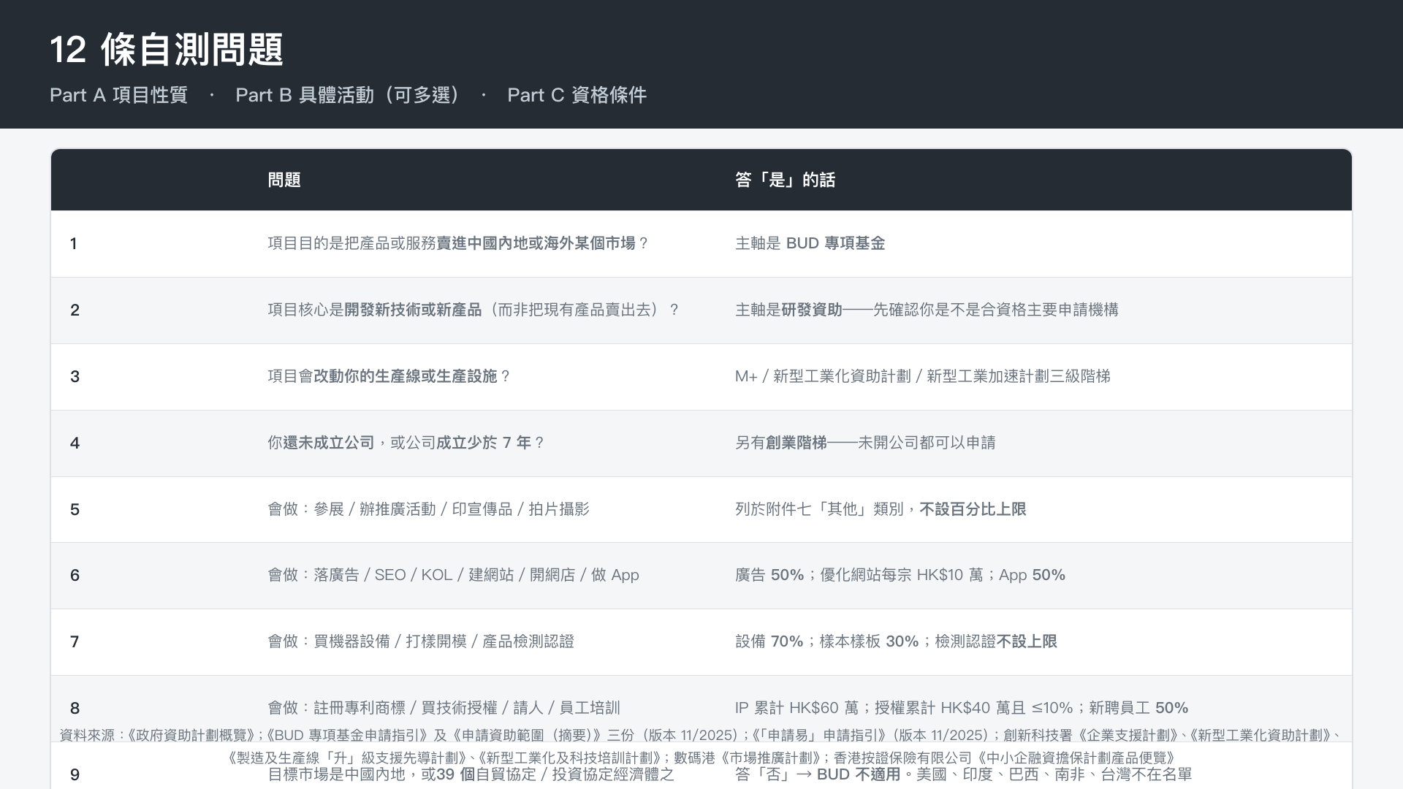Click the footer line starting '資料來源'

(701, 736)
